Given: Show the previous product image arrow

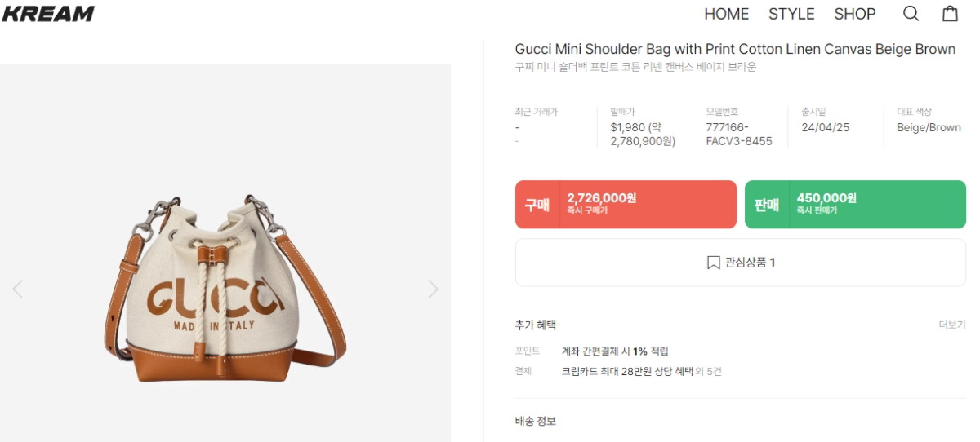Looking at the screenshot, I should click(18, 289).
